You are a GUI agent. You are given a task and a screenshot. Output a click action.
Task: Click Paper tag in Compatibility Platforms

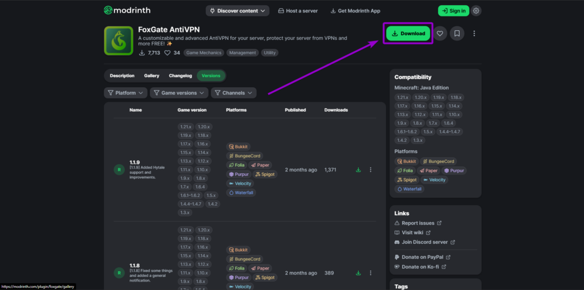(428, 171)
